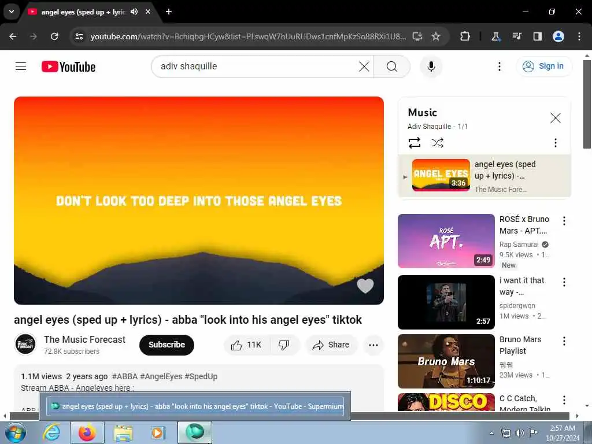Open media controls icon in toolbar
592x444 pixels.
[x=516, y=36]
